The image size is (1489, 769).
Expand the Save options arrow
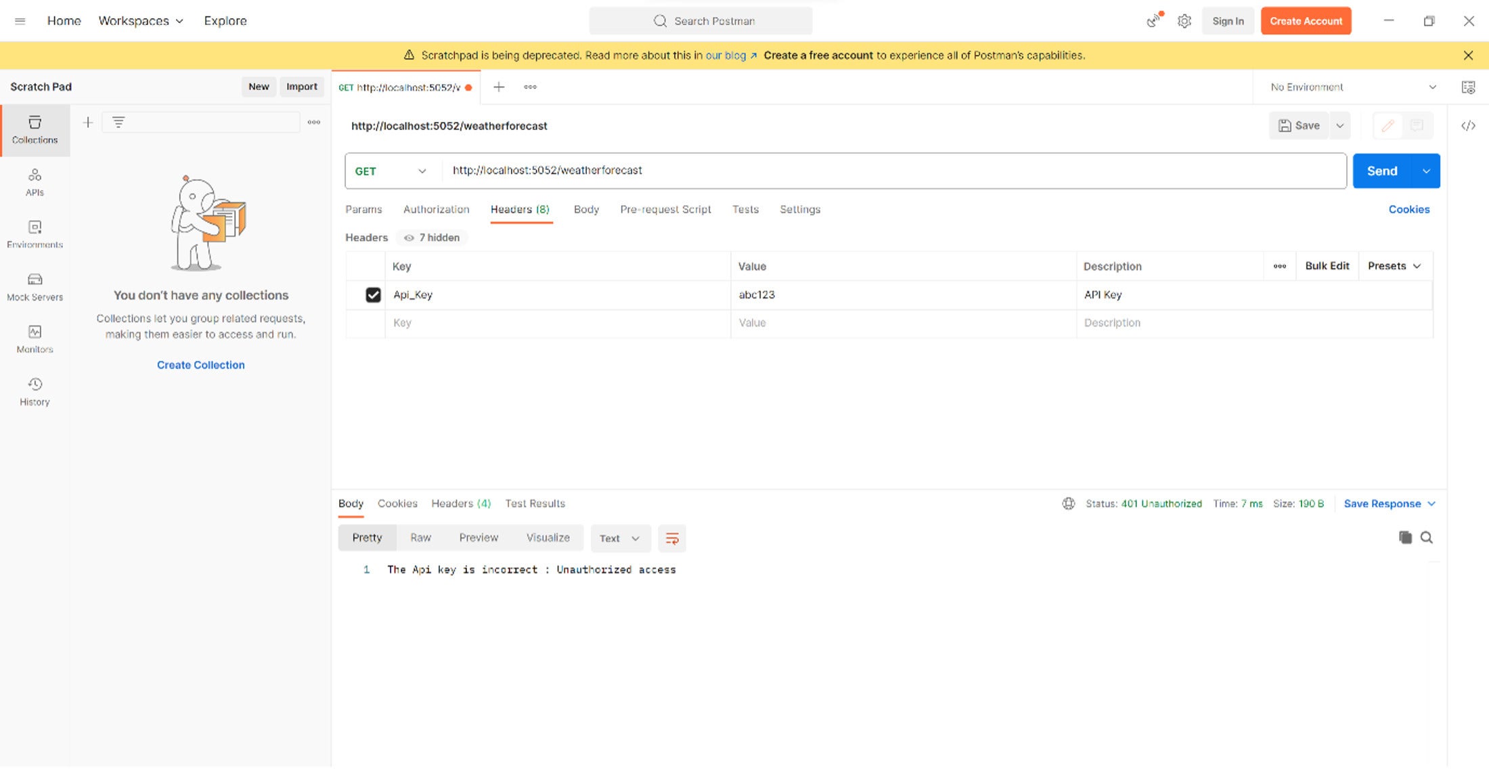click(1339, 126)
